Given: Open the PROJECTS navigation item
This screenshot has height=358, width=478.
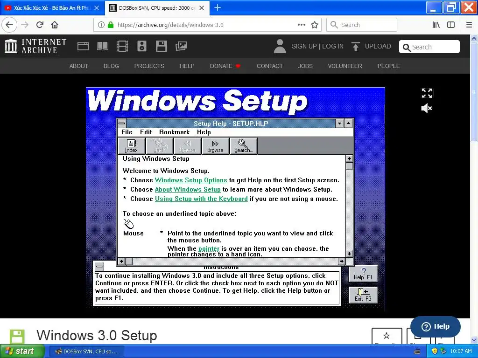Looking at the screenshot, I should tap(149, 66).
